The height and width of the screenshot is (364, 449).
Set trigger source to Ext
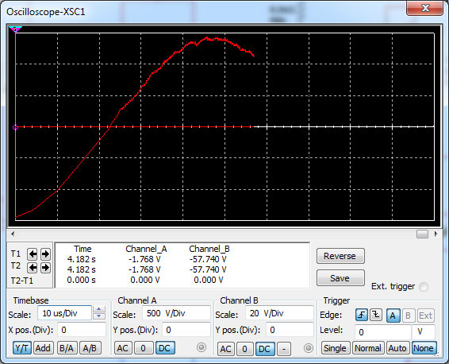coord(425,316)
